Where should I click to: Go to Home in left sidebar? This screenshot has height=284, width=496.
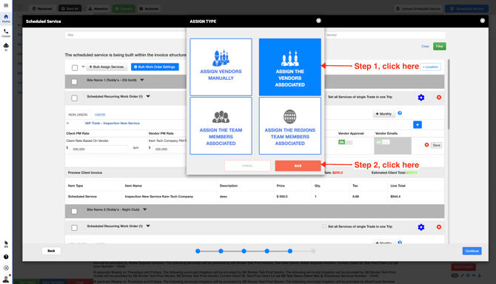(6, 18)
